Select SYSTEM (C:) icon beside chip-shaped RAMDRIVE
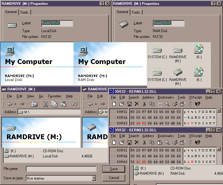 click(x=157, y=73)
